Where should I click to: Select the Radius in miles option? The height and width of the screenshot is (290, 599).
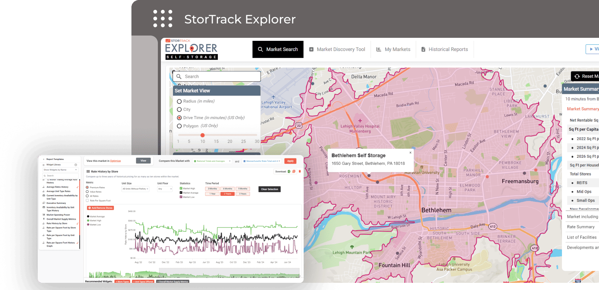pos(179,101)
